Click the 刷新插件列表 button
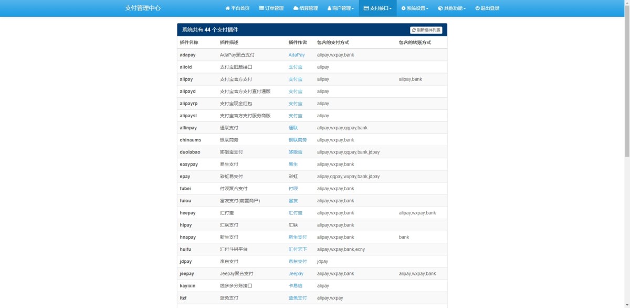 (426, 30)
